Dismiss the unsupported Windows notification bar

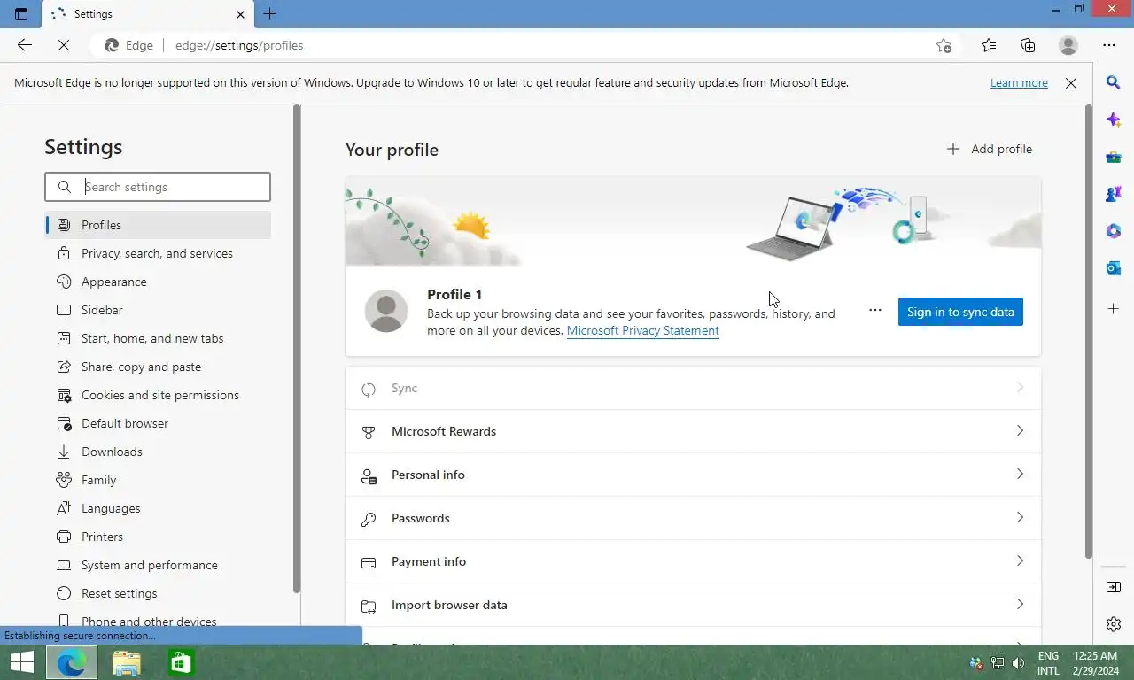pyautogui.click(x=1071, y=83)
